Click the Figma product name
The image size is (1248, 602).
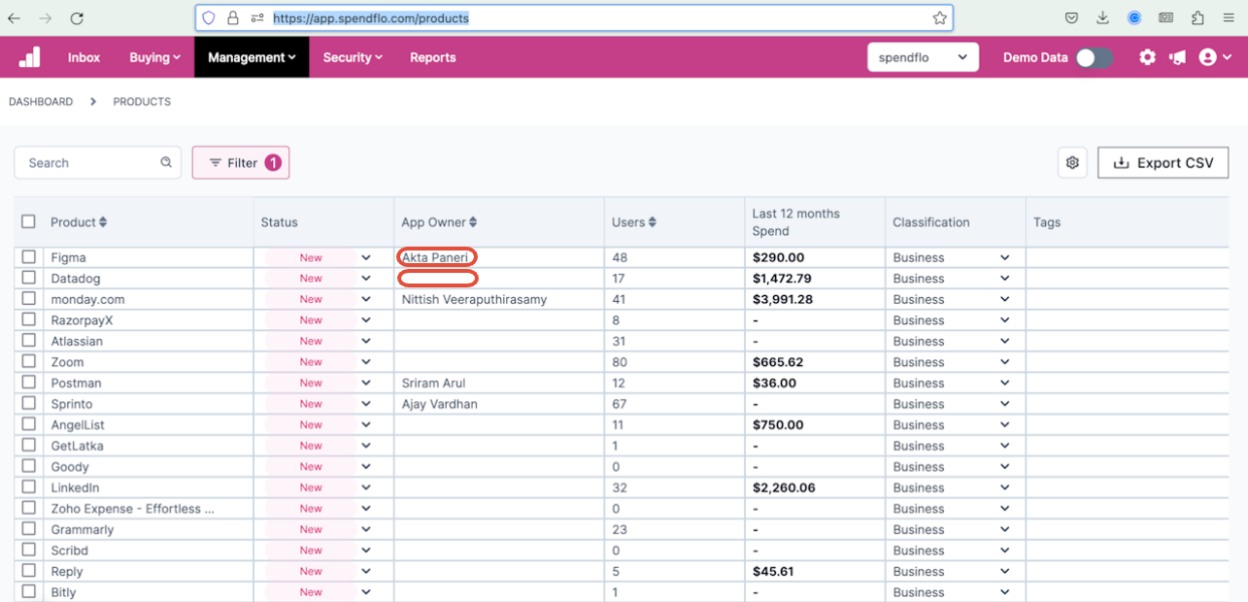pos(69,257)
